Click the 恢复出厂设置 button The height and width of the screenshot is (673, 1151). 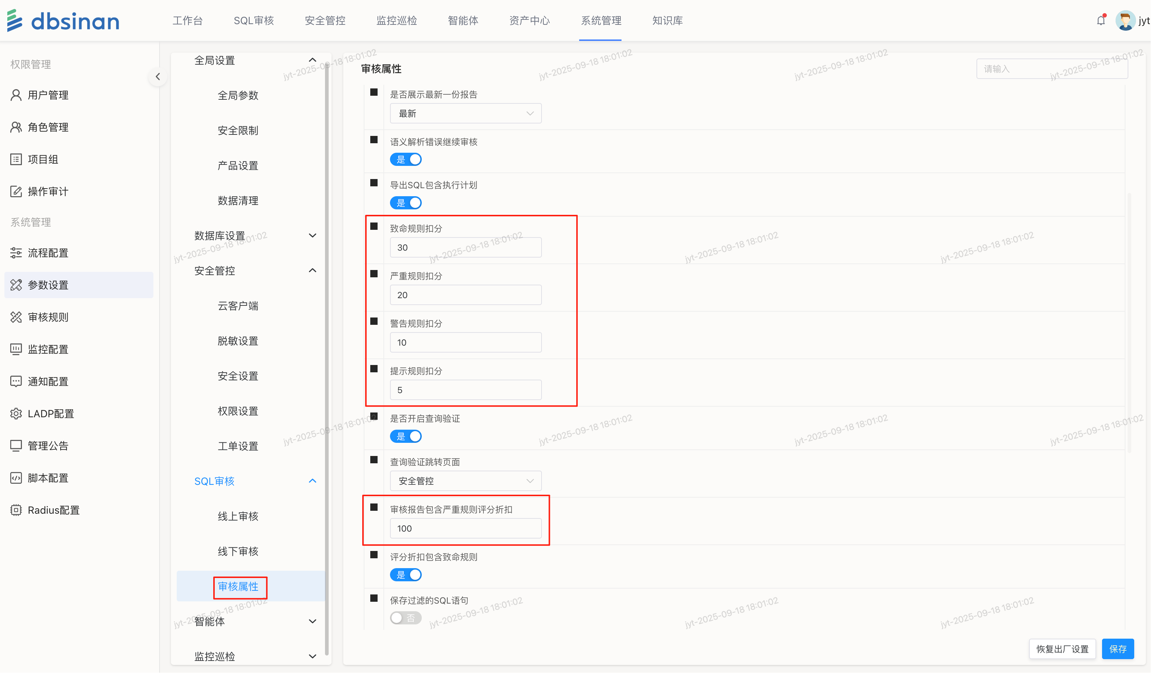(1062, 649)
